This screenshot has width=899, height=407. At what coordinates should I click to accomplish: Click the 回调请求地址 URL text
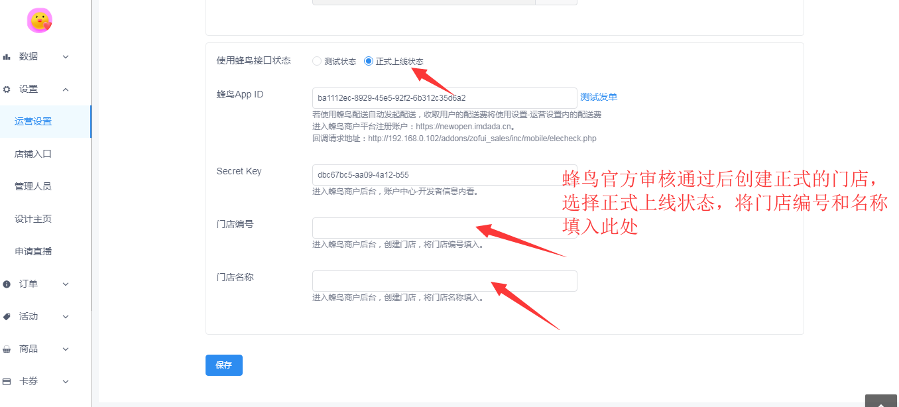coord(454,139)
